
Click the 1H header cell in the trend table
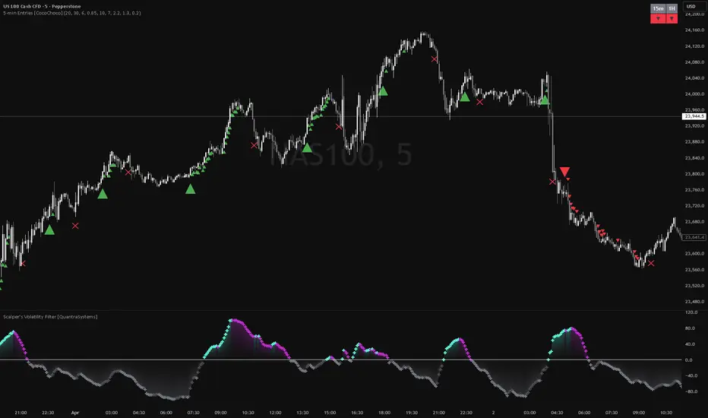pyautogui.click(x=672, y=8)
